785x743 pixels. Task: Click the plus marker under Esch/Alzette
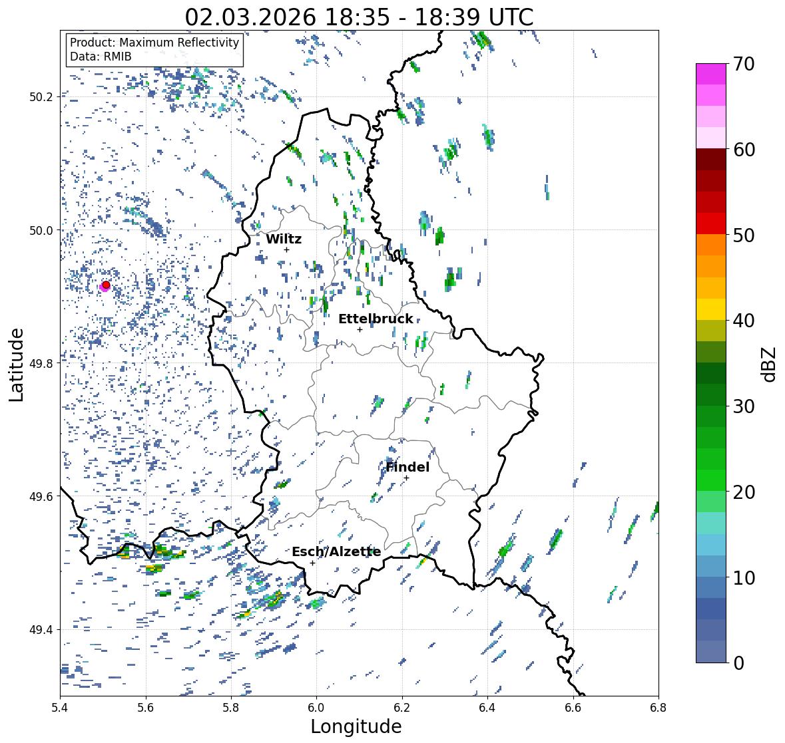312,563
